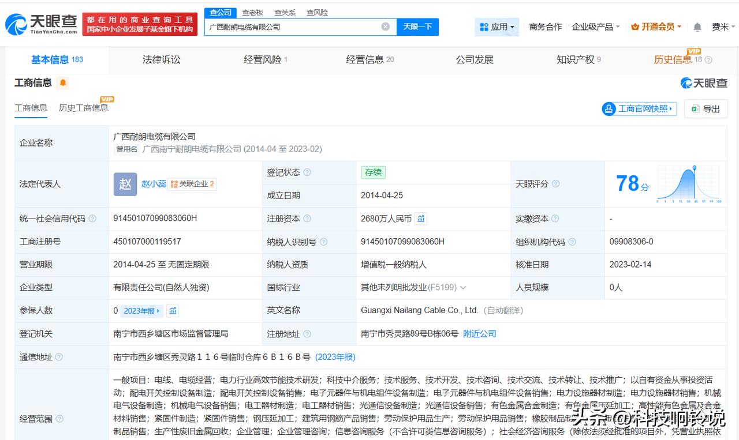Click the help icon next to 组织机构代码
The width and height of the screenshot is (739, 440).
tap(572, 242)
